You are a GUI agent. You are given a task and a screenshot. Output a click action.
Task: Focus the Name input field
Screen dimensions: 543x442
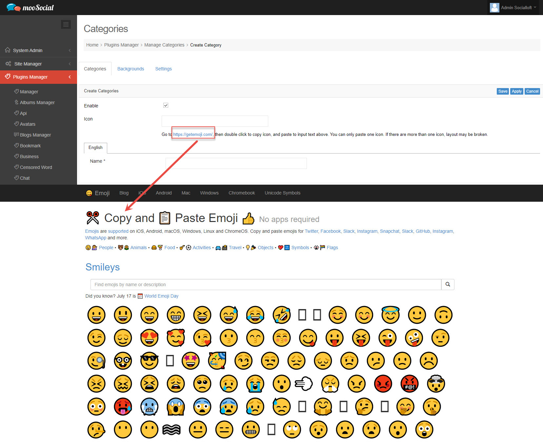click(x=236, y=163)
